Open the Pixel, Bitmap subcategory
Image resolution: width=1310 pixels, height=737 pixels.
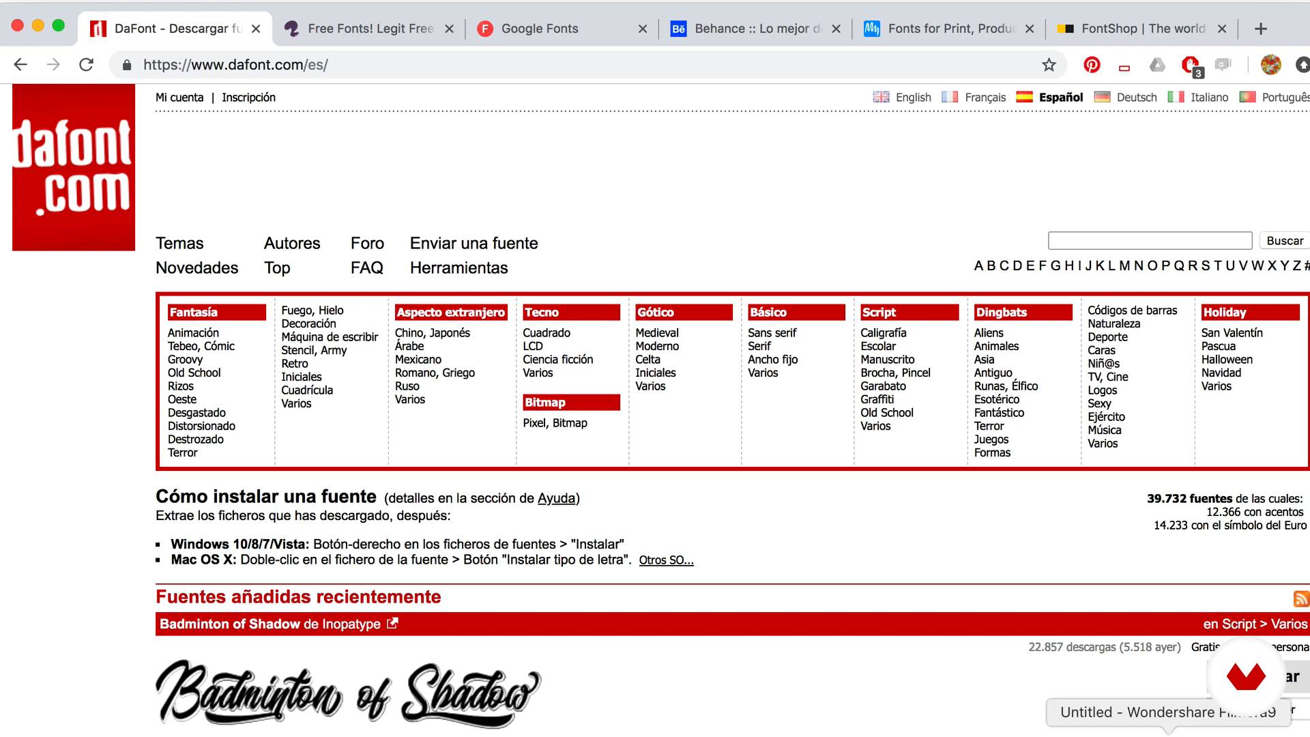(555, 422)
